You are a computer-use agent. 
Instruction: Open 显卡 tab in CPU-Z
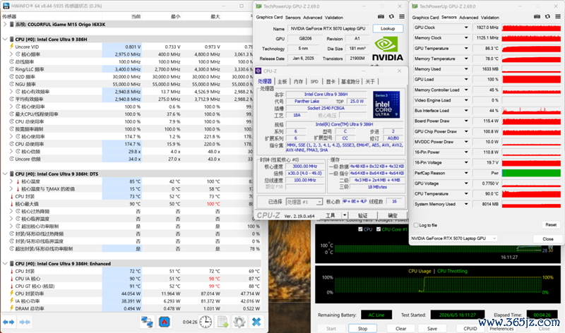coord(331,82)
